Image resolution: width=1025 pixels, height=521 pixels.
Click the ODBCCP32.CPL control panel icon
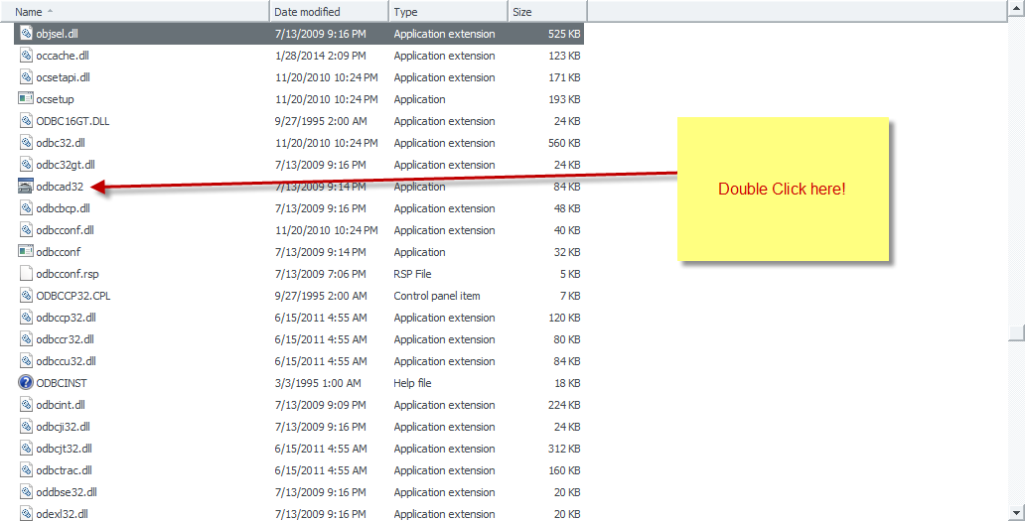pyautogui.click(x=26, y=296)
